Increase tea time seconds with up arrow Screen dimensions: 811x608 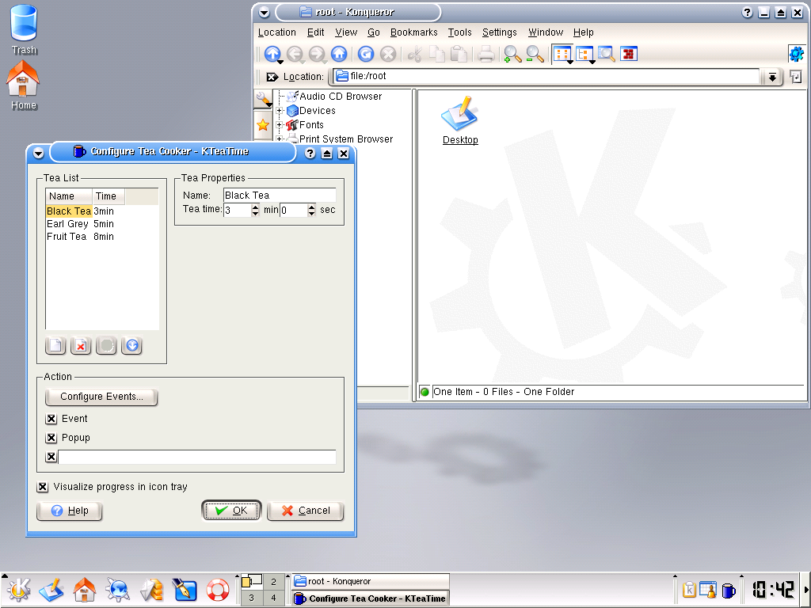point(311,207)
